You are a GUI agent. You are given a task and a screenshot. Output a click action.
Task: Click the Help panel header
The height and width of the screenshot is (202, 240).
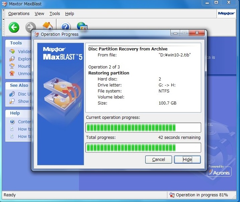tap(15, 113)
